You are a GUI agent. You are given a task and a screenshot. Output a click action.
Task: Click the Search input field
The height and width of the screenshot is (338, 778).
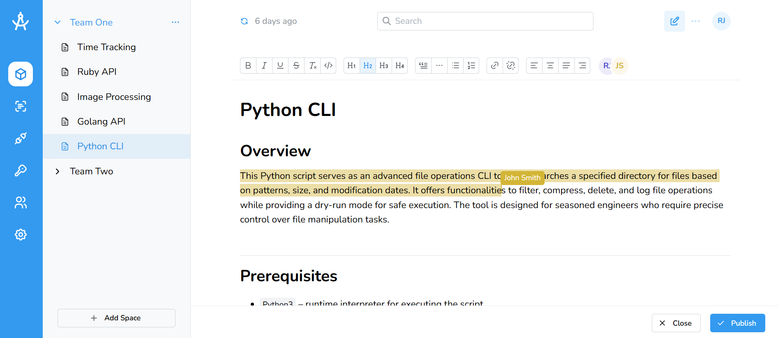[x=485, y=21]
